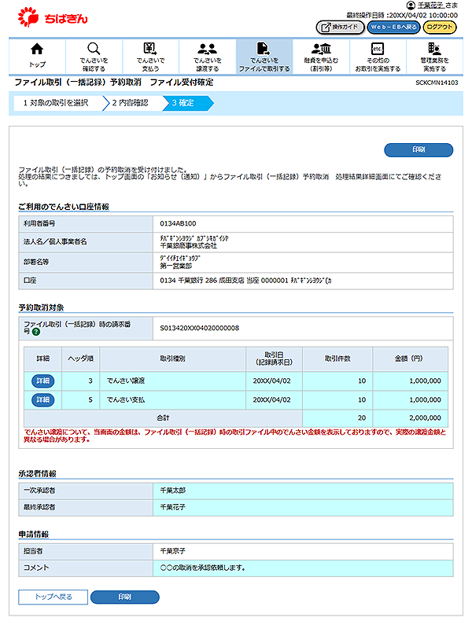Click the bottom 印刷 print button

(x=125, y=597)
